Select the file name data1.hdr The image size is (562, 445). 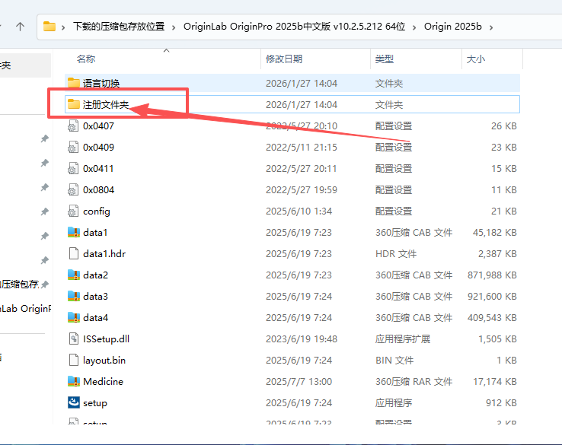(x=104, y=254)
